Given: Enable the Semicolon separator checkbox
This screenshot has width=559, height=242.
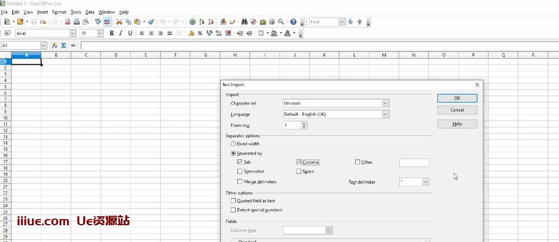Looking at the screenshot, I should pyautogui.click(x=240, y=172).
